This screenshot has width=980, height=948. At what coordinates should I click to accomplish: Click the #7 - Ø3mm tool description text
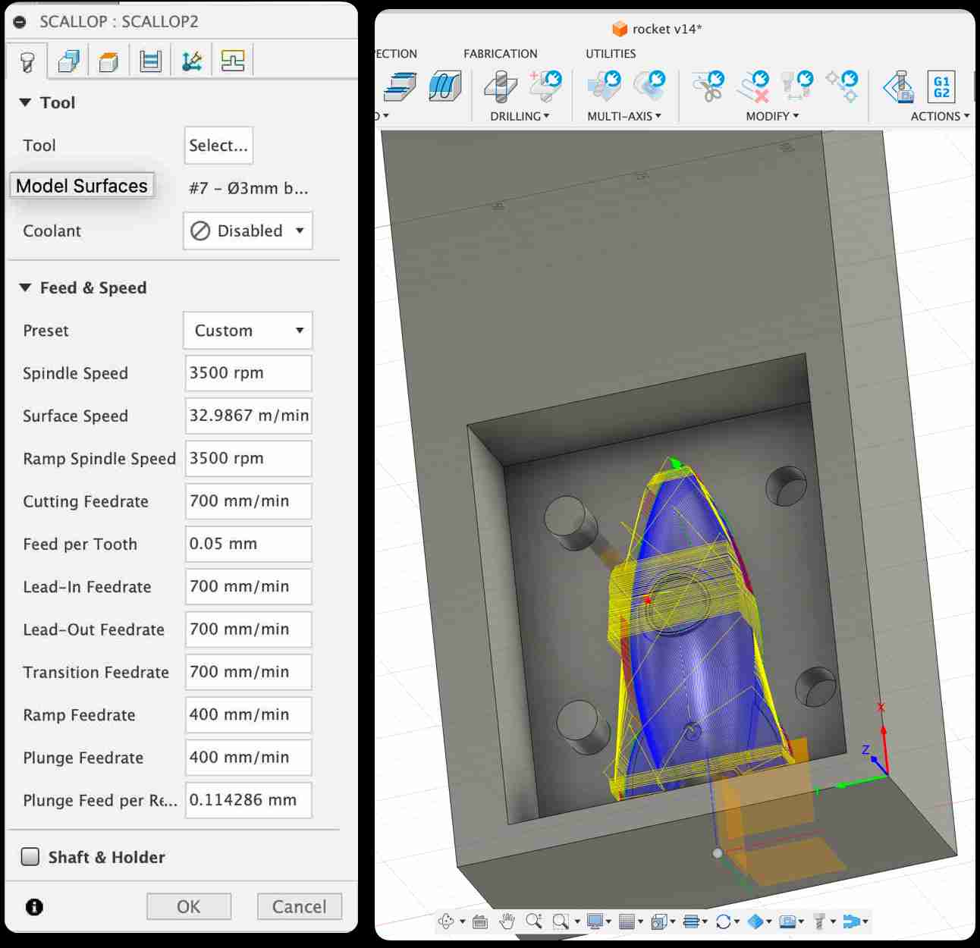(248, 188)
